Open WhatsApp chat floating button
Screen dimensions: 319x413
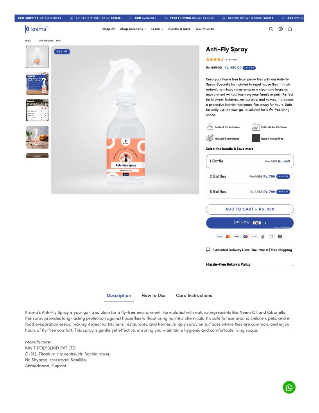coord(289,387)
